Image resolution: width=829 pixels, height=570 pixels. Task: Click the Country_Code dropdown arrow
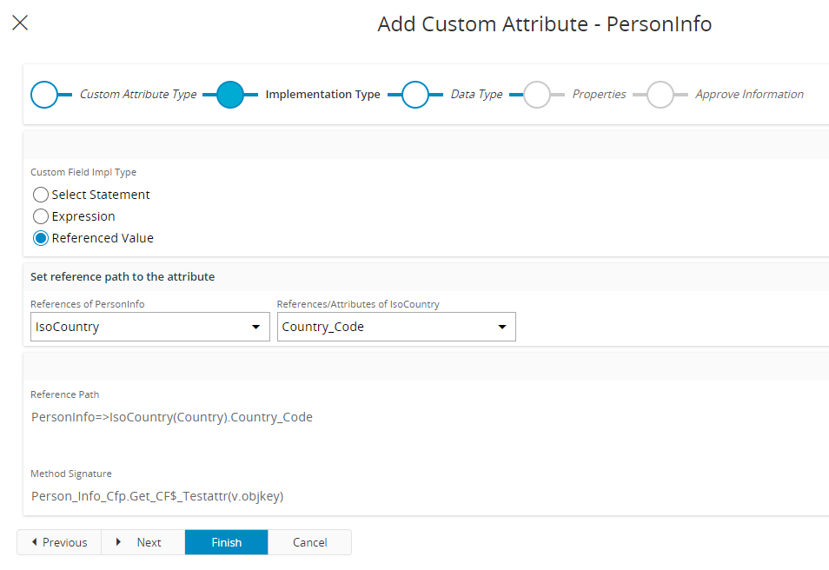(x=502, y=326)
